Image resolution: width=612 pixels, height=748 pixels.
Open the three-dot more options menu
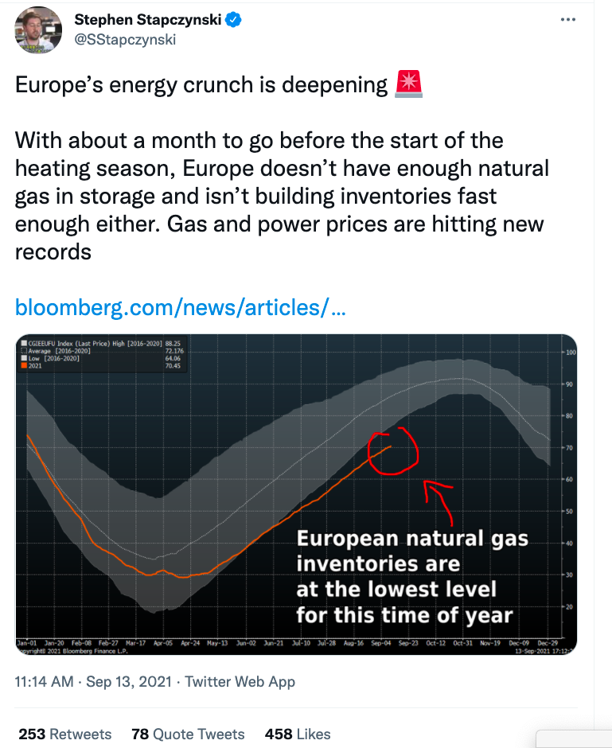coord(567,19)
